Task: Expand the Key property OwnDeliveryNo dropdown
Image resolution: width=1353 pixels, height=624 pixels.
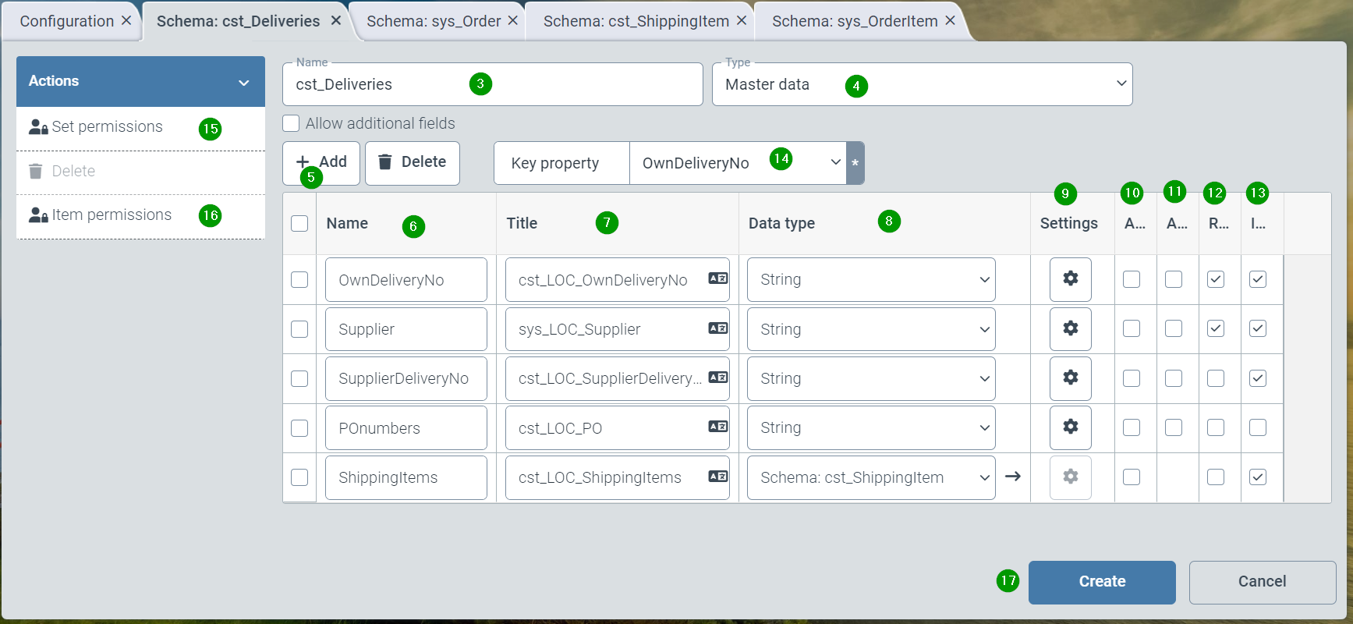Action: pos(737,163)
